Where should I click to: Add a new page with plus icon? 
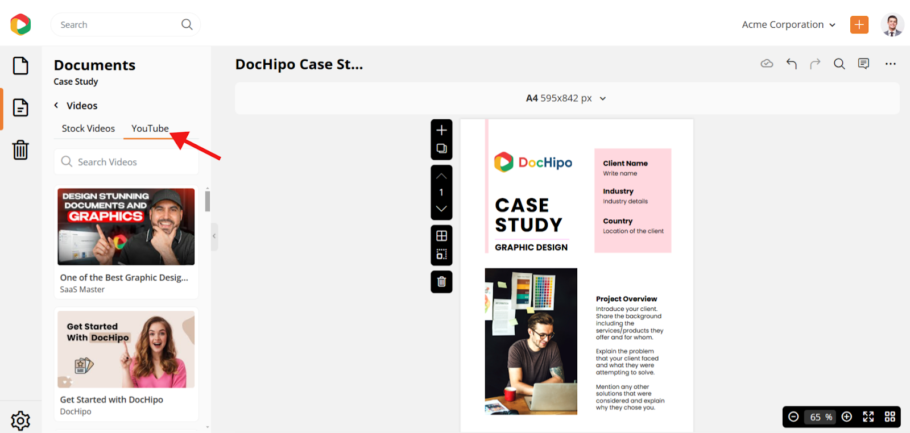(x=441, y=130)
